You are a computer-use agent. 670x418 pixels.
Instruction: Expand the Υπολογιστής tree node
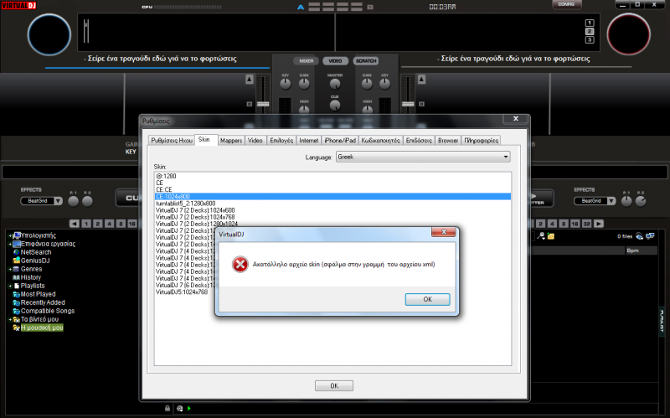tap(10, 235)
